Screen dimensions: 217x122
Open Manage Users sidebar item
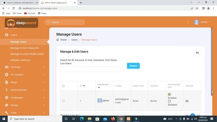18,42
